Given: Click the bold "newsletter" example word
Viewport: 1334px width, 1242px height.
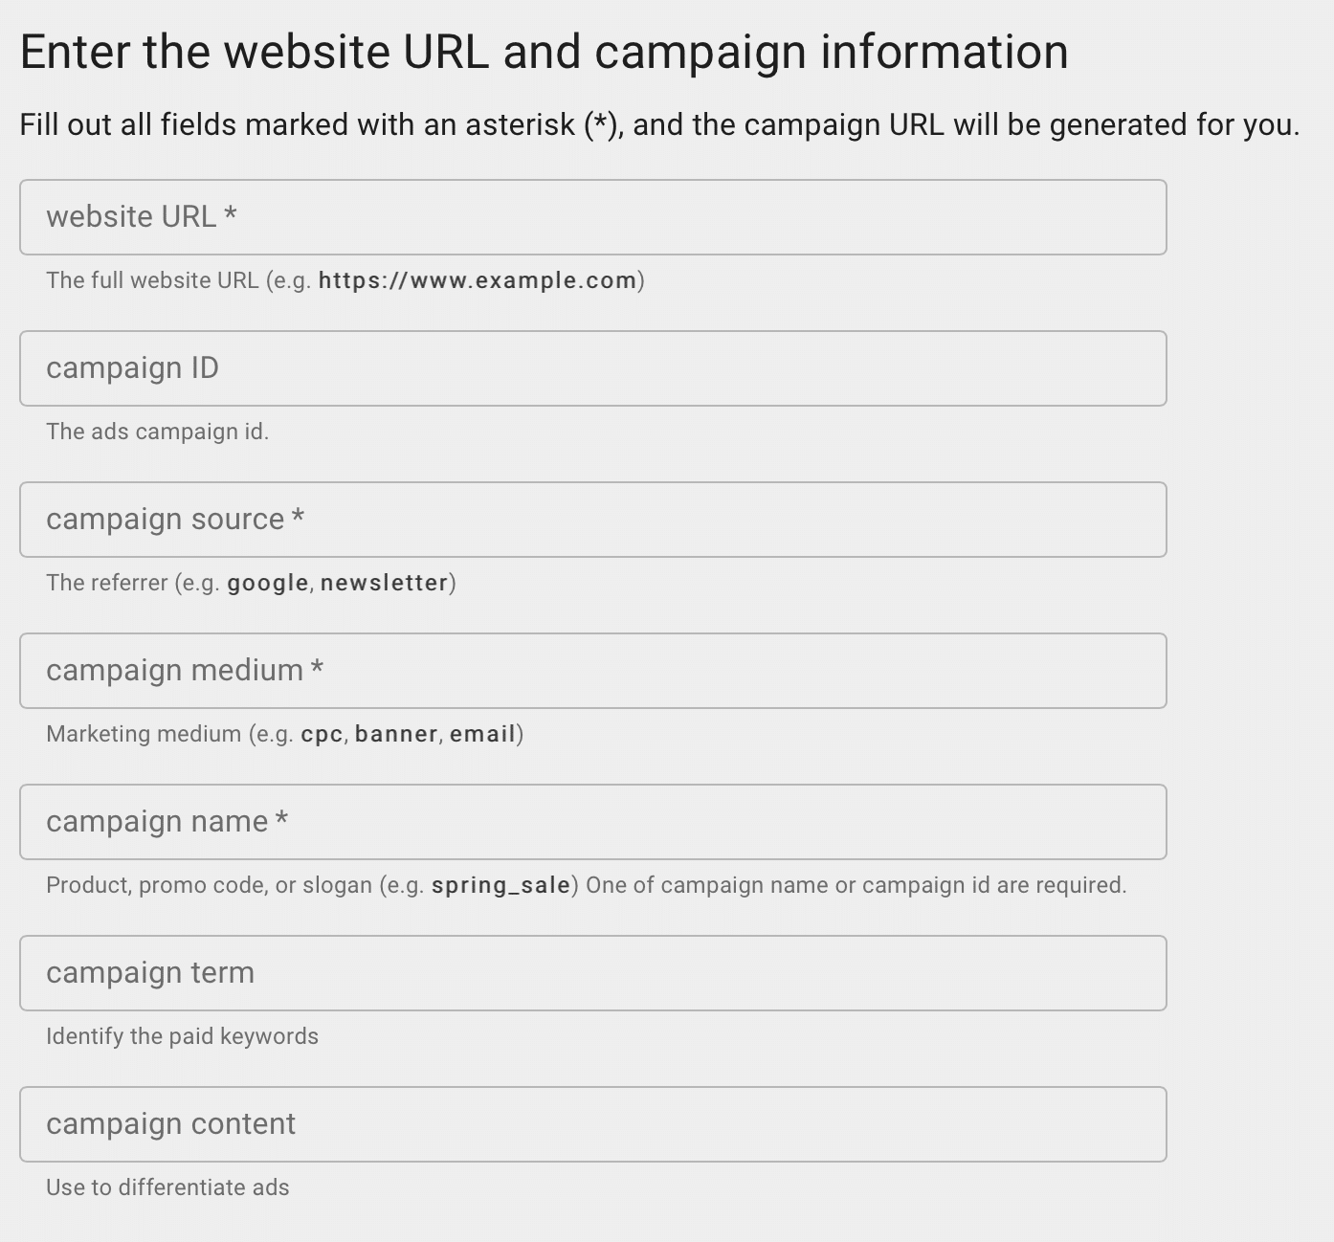Looking at the screenshot, I should [x=384, y=583].
